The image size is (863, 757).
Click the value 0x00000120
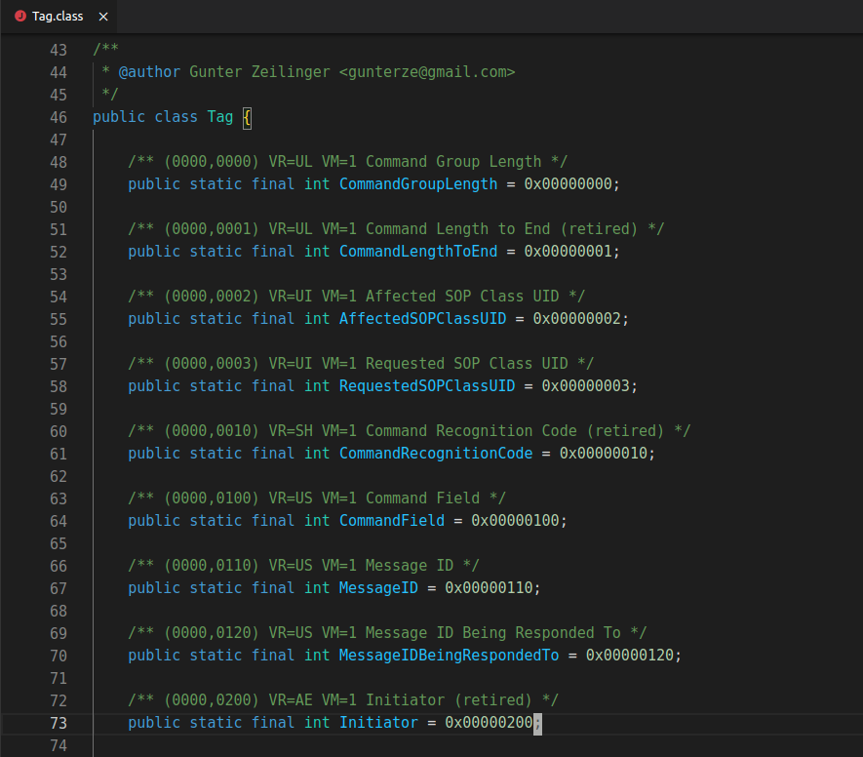[x=630, y=656]
